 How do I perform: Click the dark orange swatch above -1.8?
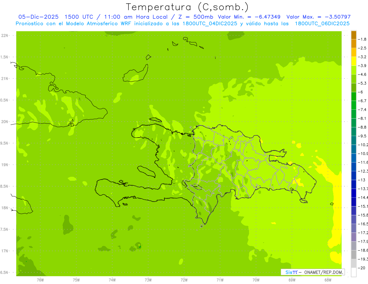(354, 35)
